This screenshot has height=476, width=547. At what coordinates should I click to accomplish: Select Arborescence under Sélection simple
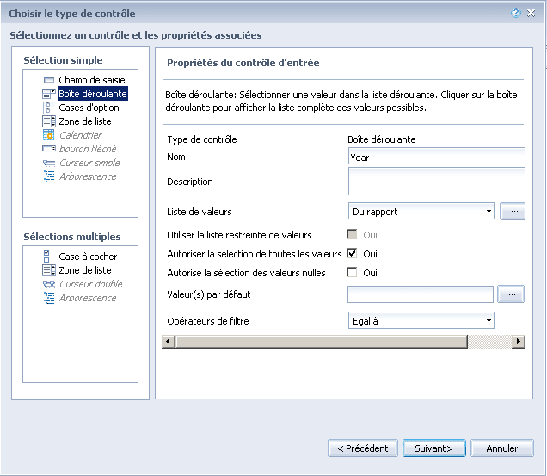[88, 176]
